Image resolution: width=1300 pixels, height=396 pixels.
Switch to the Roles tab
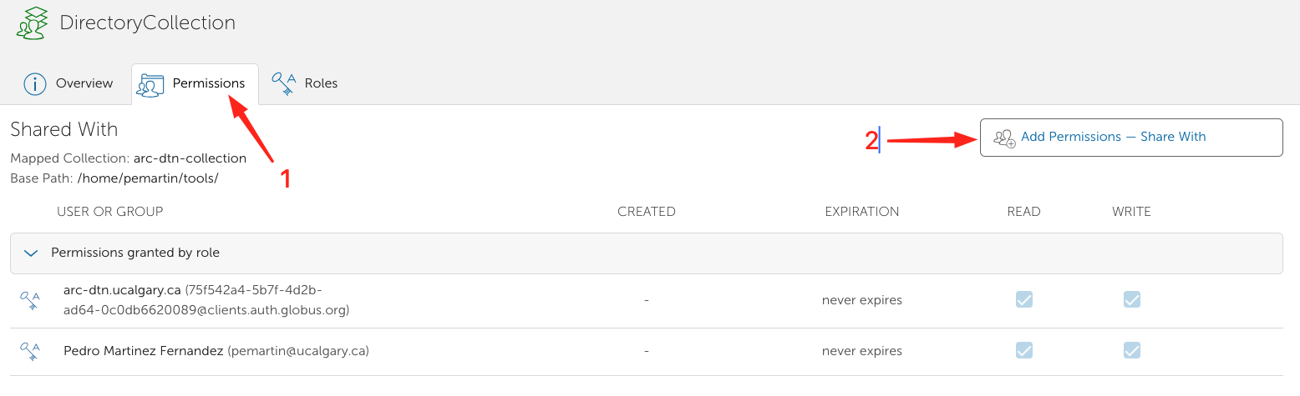[x=321, y=83]
